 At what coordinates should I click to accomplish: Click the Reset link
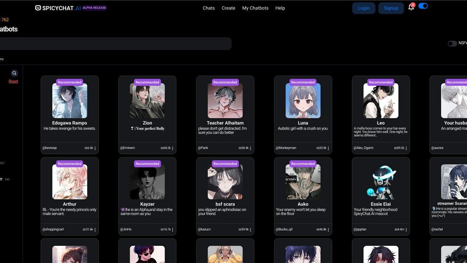point(13,81)
